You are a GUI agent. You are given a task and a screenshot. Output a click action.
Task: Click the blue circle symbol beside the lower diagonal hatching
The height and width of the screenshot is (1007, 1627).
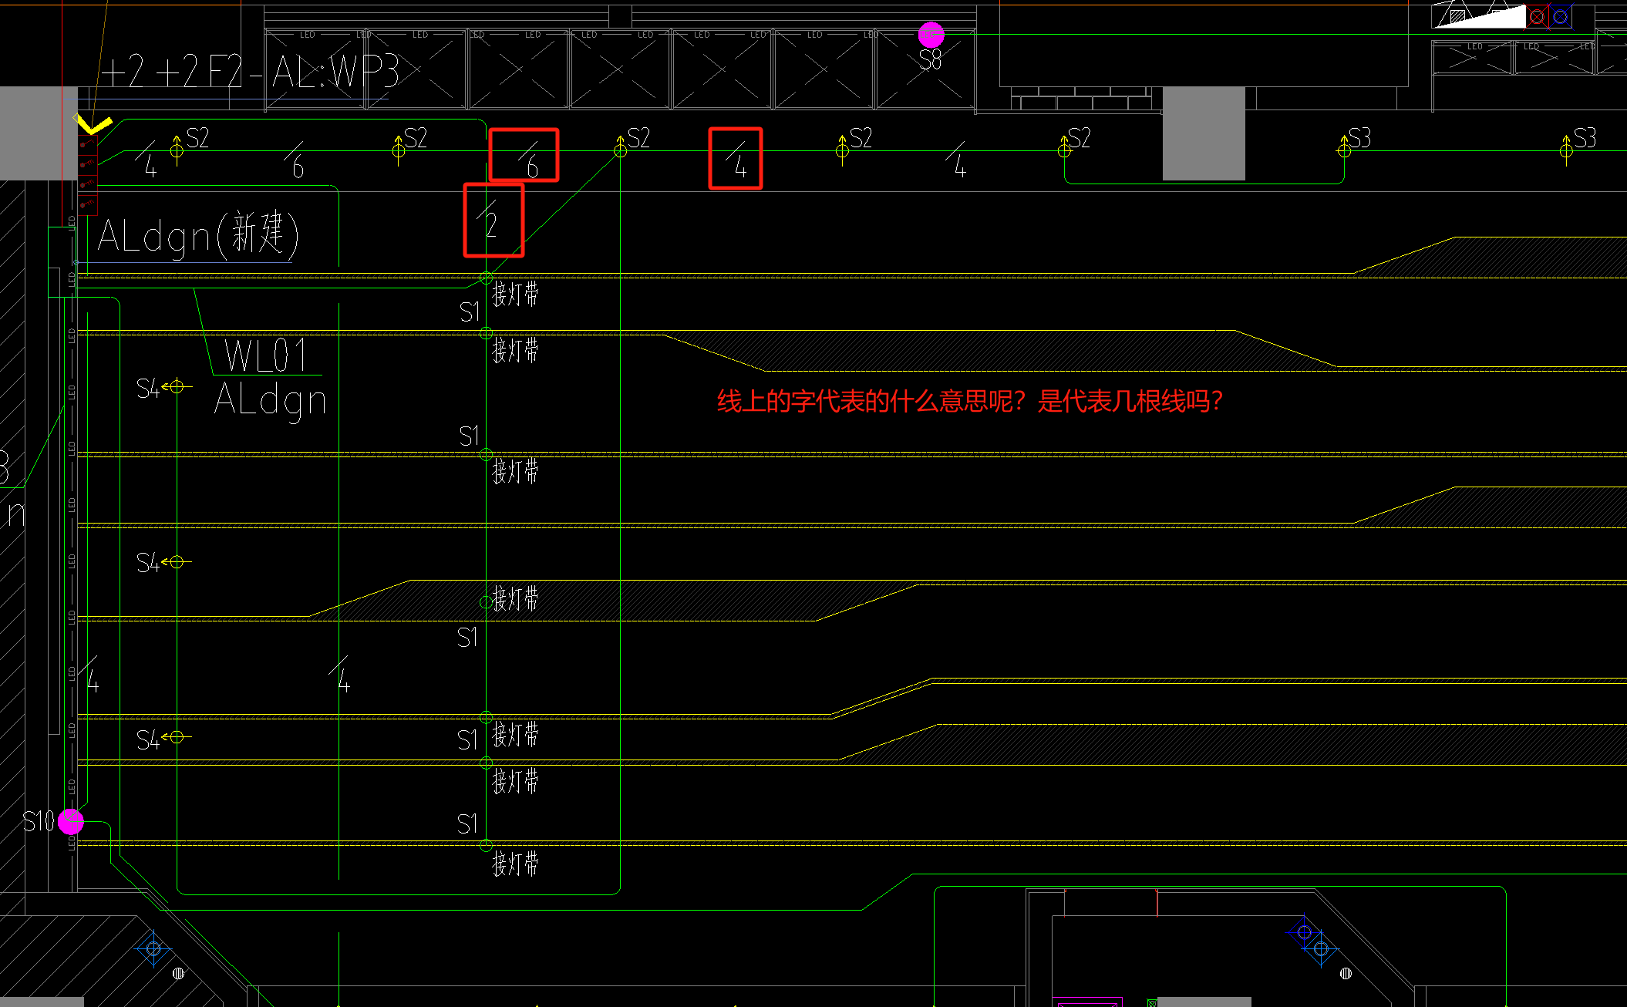click(153, 948)
